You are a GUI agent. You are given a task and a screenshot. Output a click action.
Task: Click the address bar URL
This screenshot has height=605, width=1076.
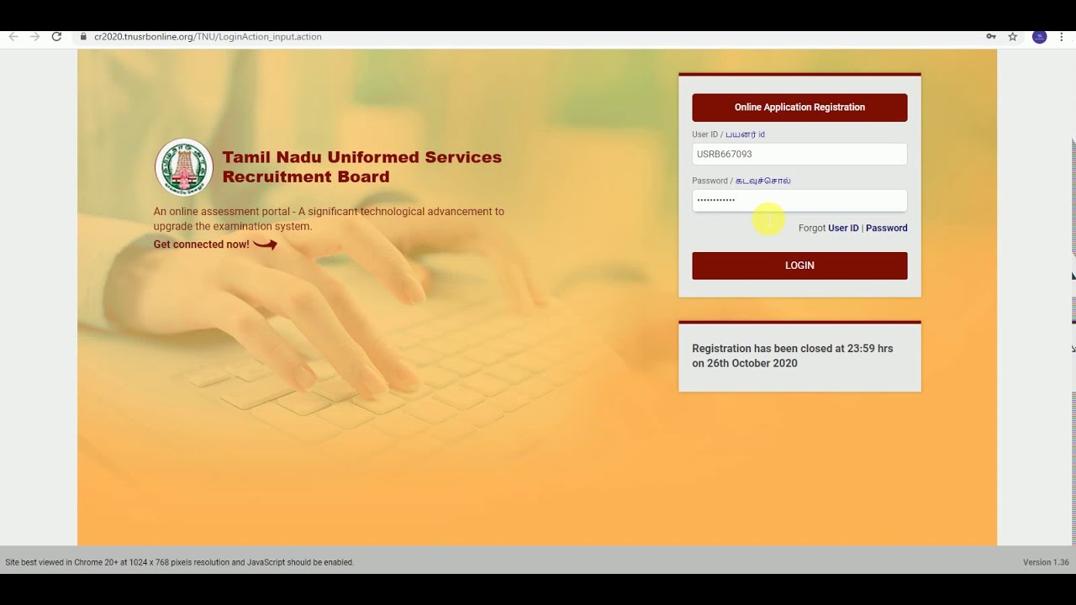point(208,37)
